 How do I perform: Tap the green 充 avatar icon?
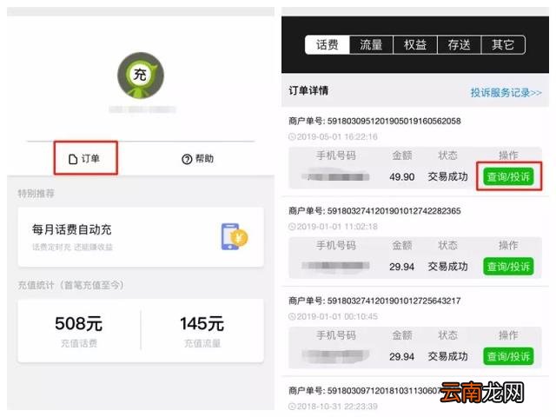(x=141, y=76)
